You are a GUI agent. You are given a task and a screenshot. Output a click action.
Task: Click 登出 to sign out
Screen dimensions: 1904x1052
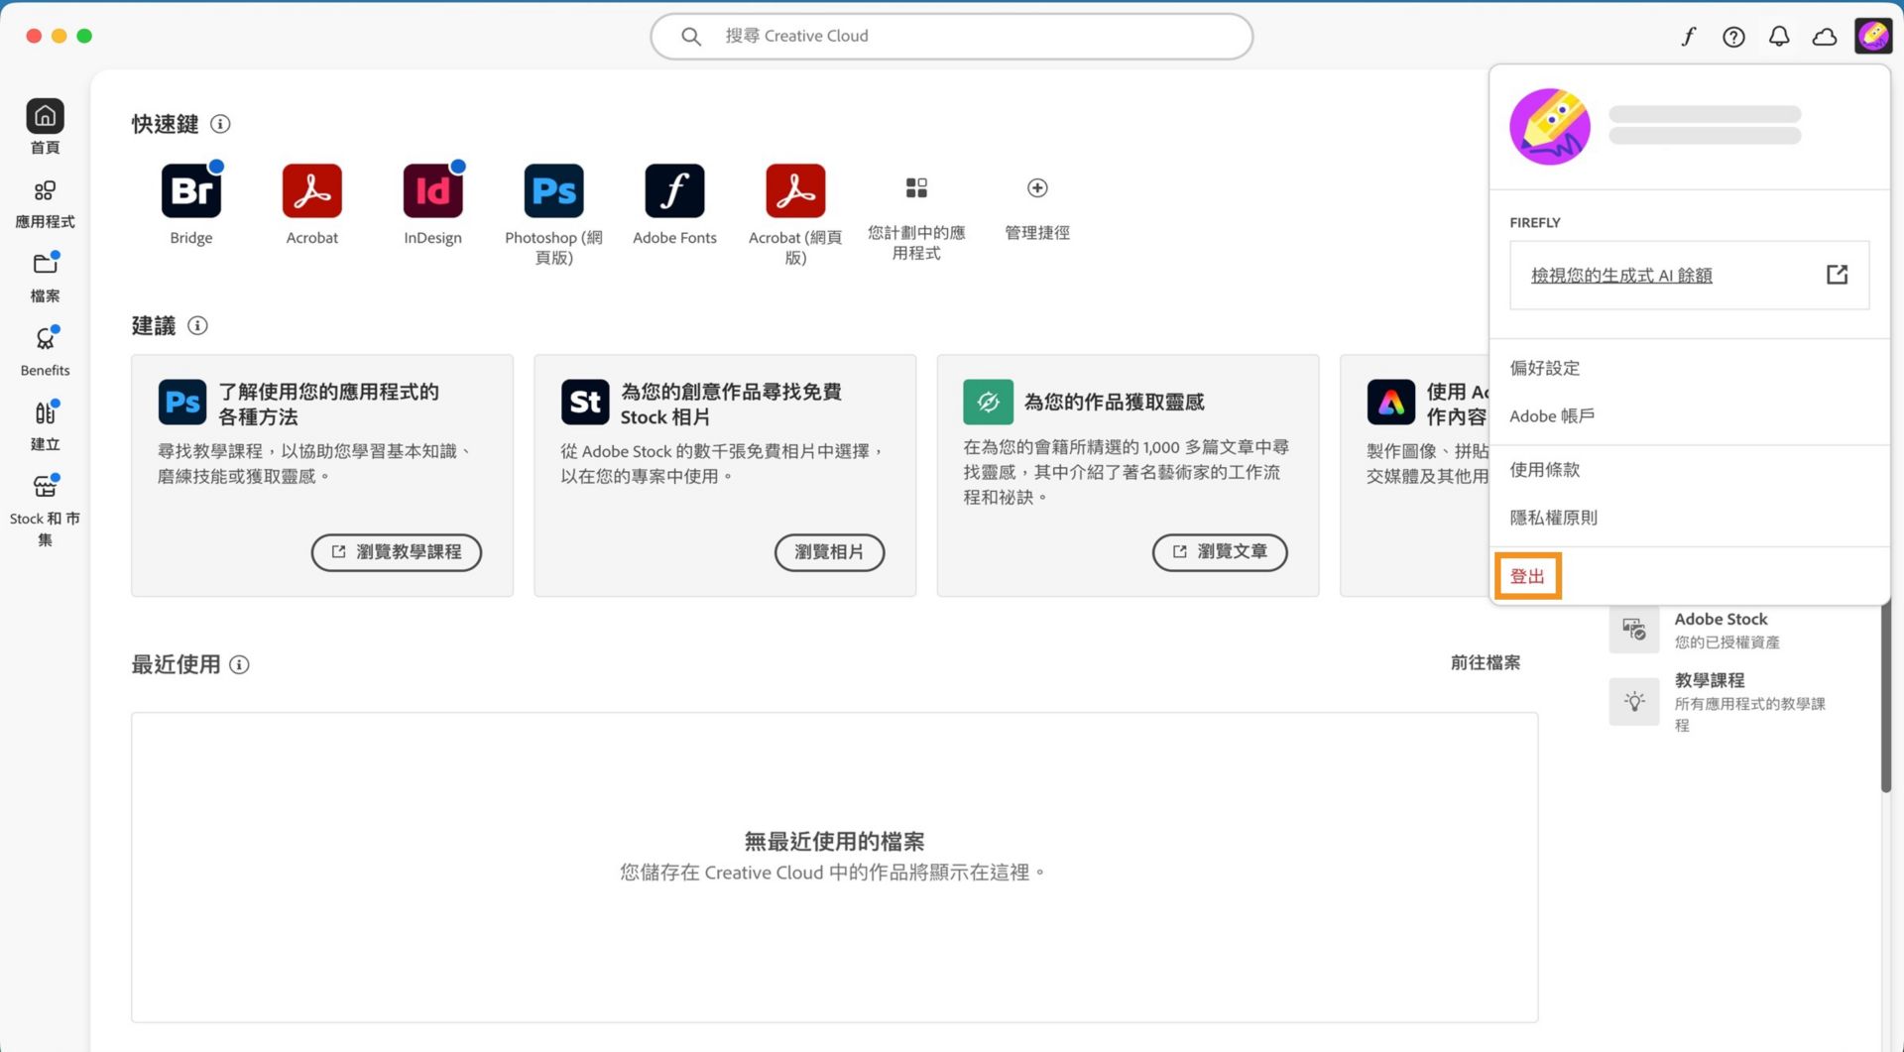(1525, 575)
